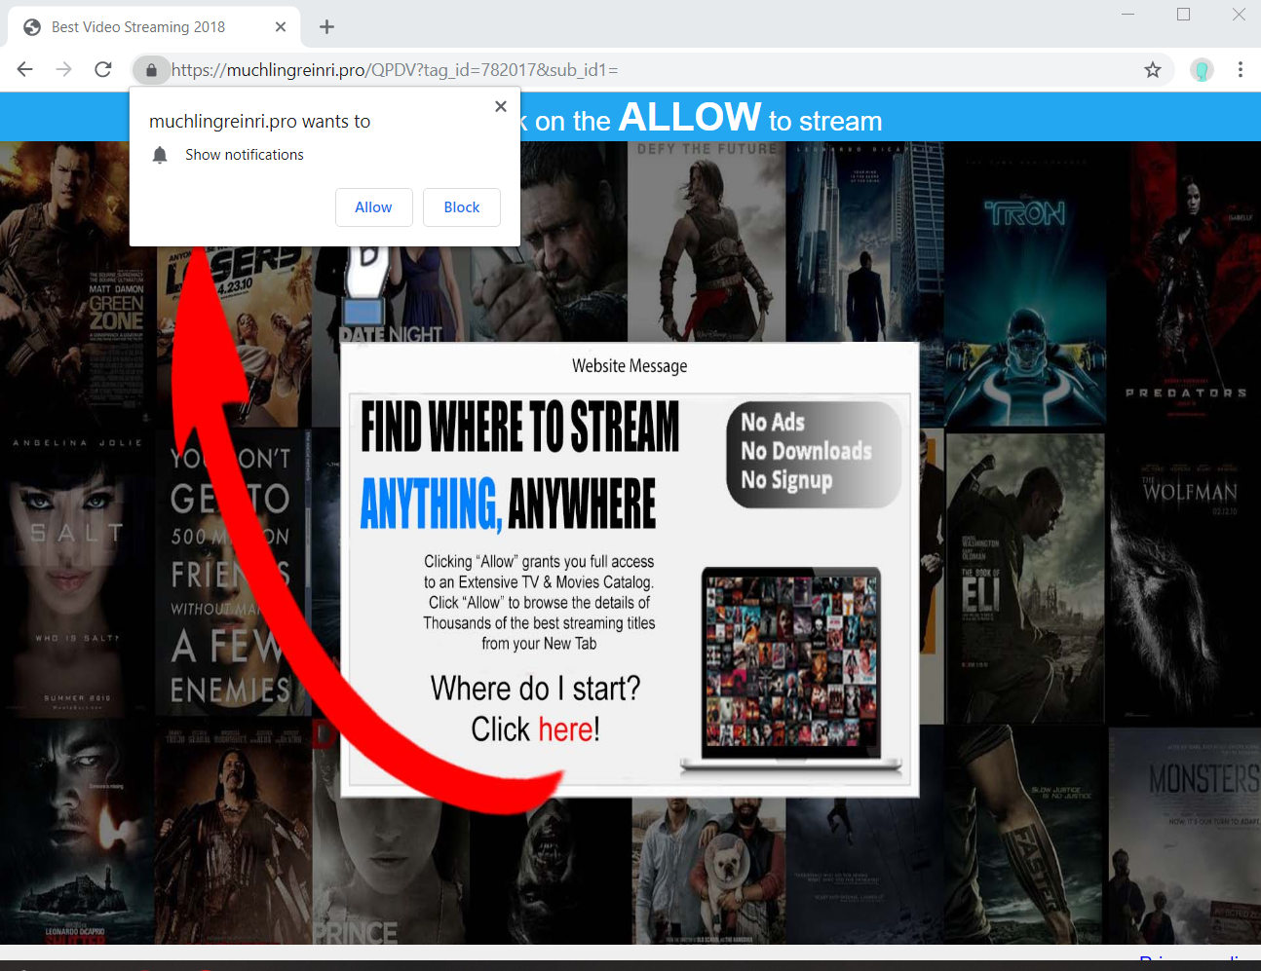Viewport: 1261px width, 971px height.
Task: Go forward to the next page
Action: pyautogui.click(x=64, y=69)
